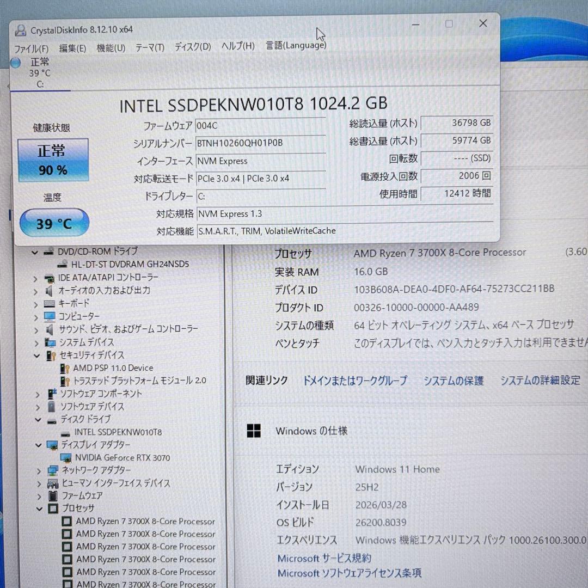Screen dimensions: 588x588
Task: Click the HL-DT-ST DVDRAM GH24NSD5 drive icon
Action: (x=62, y=264)
